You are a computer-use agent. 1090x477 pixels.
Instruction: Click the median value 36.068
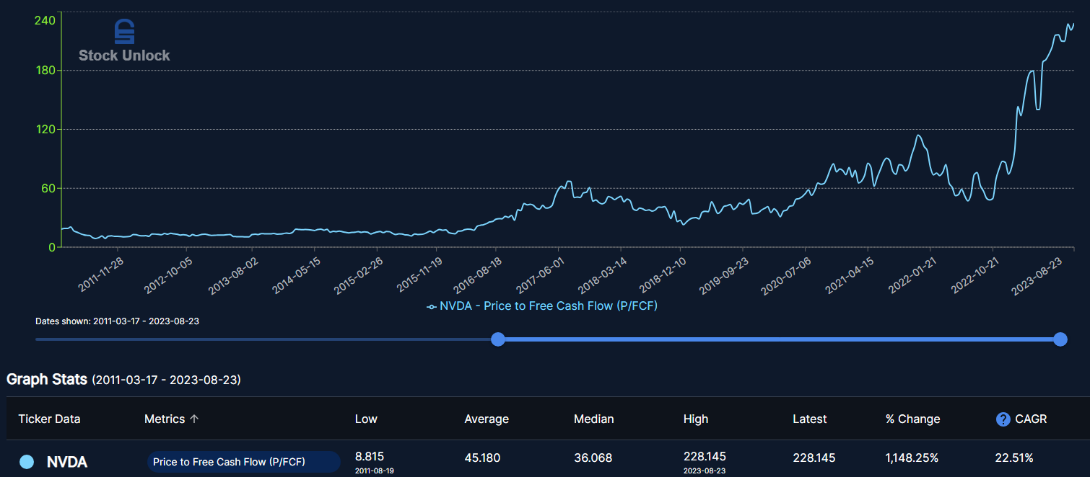click(593, 458)
